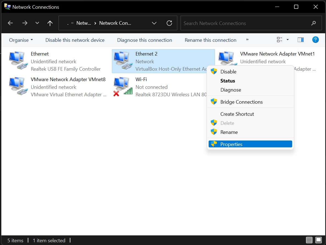Select the Ethernet adapter icon

(18, 60)
